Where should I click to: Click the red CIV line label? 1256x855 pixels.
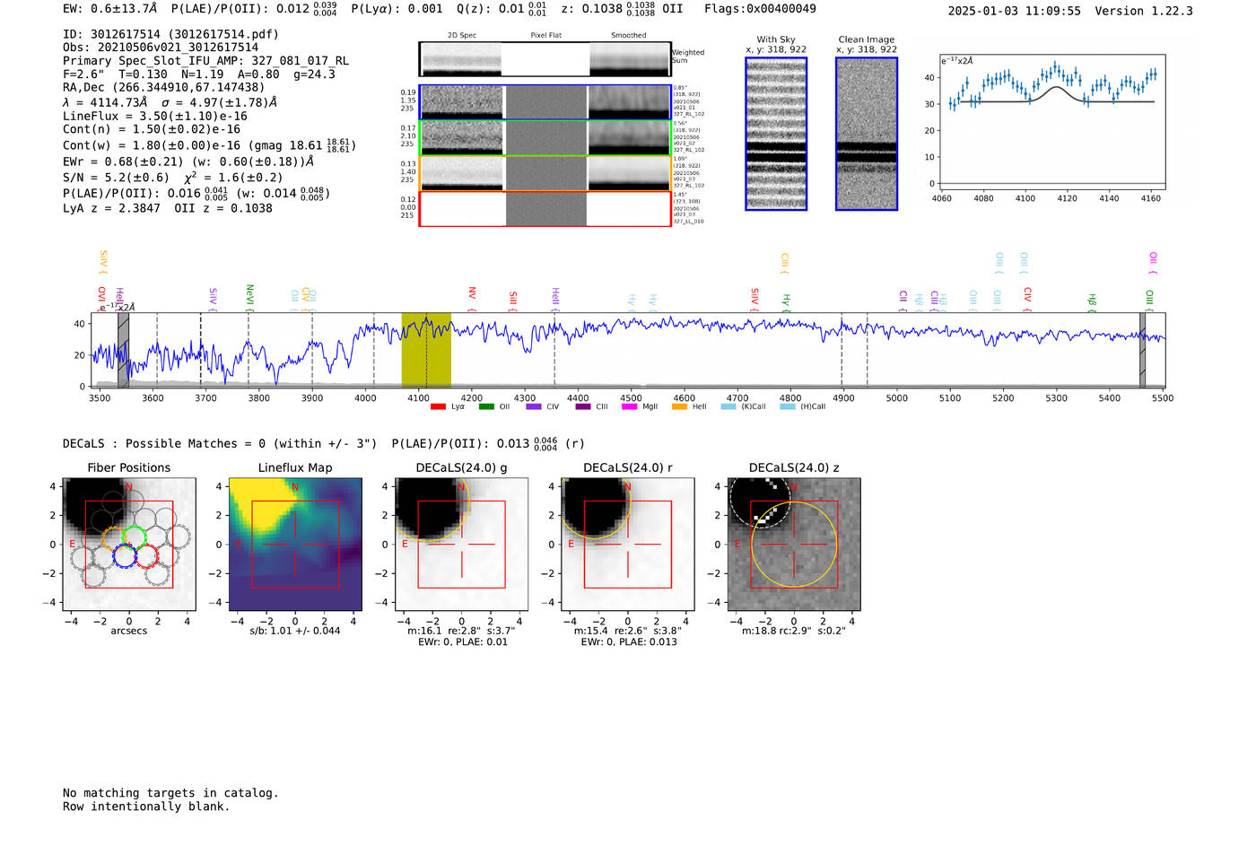pos(1028,299)
